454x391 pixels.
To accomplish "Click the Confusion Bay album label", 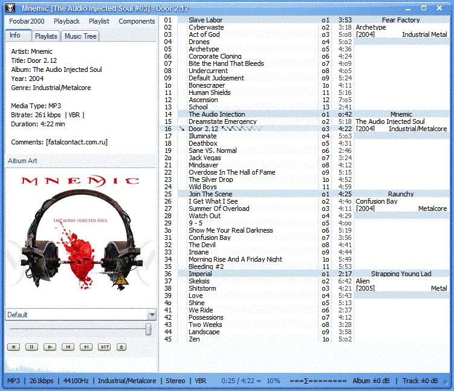I will tap(377, 201).
